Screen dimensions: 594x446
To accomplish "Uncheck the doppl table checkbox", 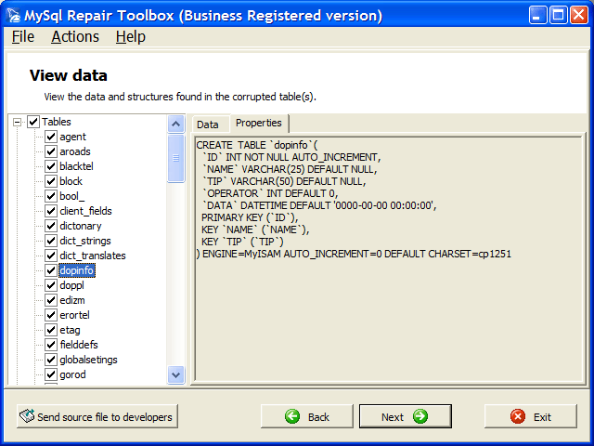I will pos(51,285).
